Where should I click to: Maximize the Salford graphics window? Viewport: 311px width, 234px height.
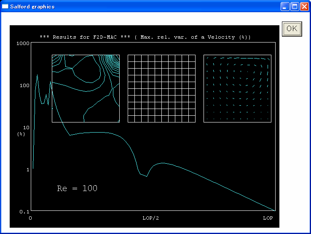pos(295,7)
